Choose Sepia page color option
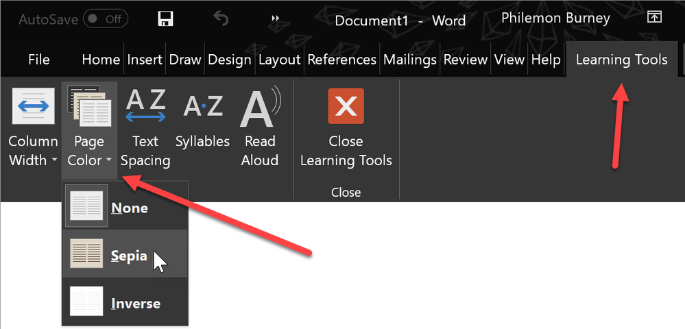685x329 pixels. click(x=125, y=254)
